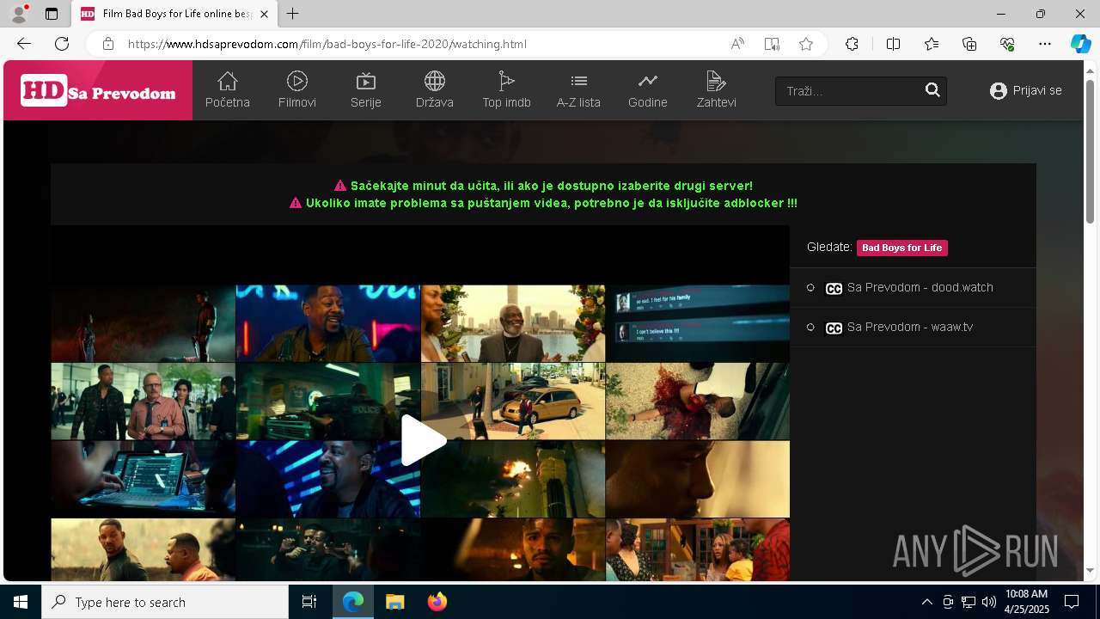Open browser profile icon
This screenshot has width=1100, height=619.
(19, 14)
